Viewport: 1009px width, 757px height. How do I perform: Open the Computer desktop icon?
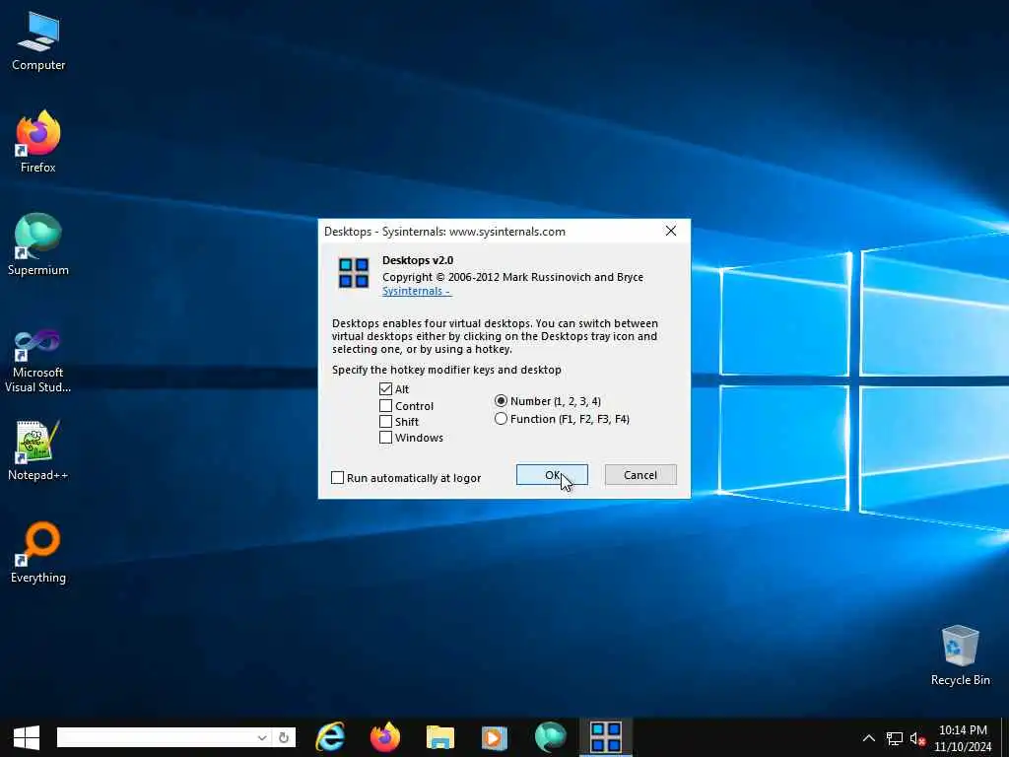click(x=38, y=41)
